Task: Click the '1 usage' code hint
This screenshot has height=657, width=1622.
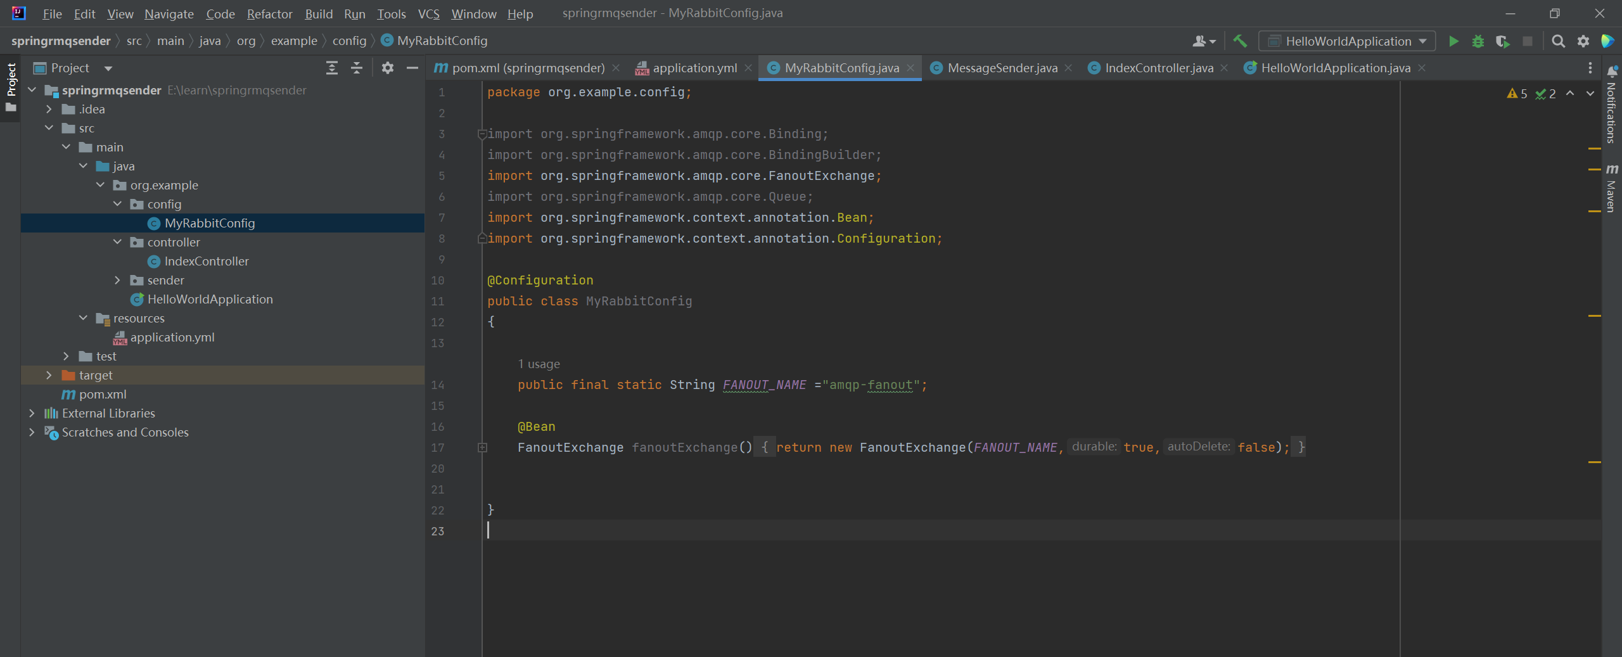Action: (539, 364)
